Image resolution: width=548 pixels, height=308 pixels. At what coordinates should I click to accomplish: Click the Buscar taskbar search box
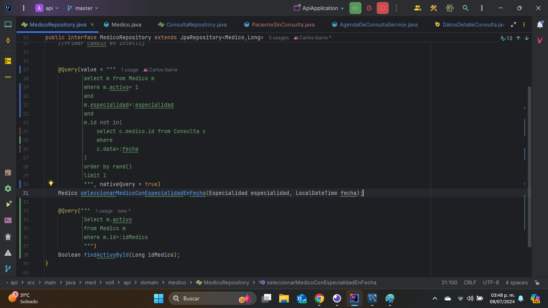pyautogui.click(x=213, y=298)
